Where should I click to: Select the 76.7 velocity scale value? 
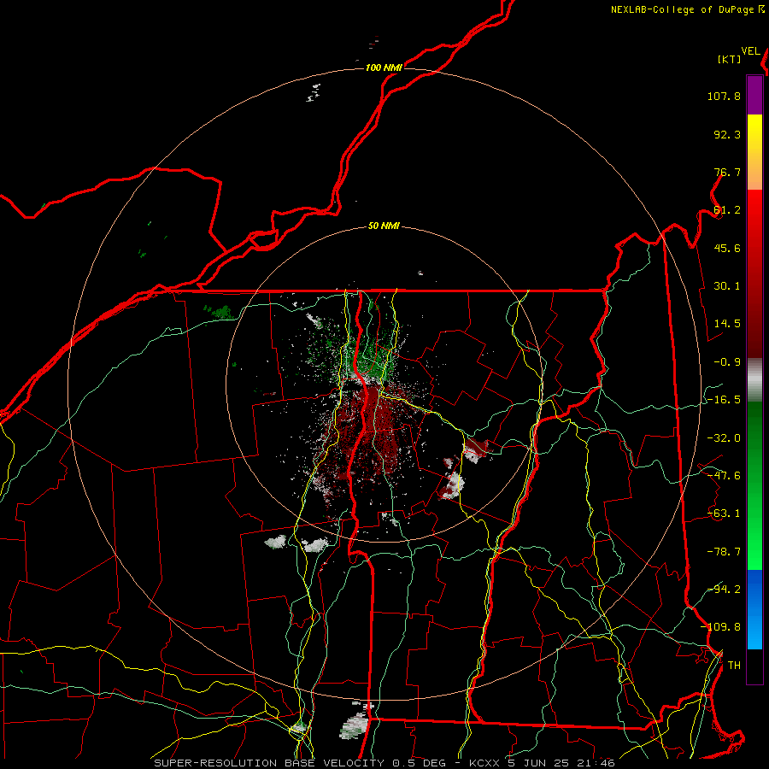[x=727, y=172]
